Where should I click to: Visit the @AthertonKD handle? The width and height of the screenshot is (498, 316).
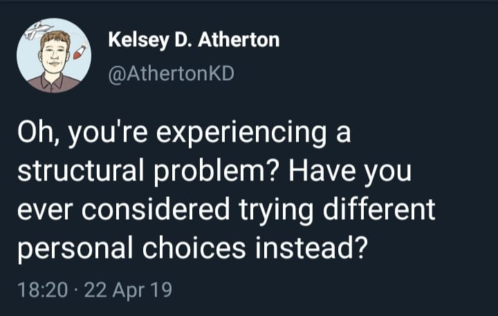pyautogui.click(x=172, y=74)
